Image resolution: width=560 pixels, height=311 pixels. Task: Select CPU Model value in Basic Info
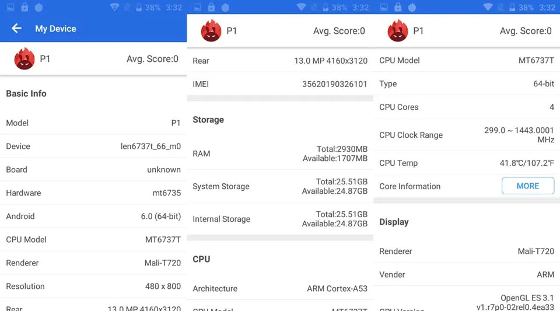coord(163,240)
